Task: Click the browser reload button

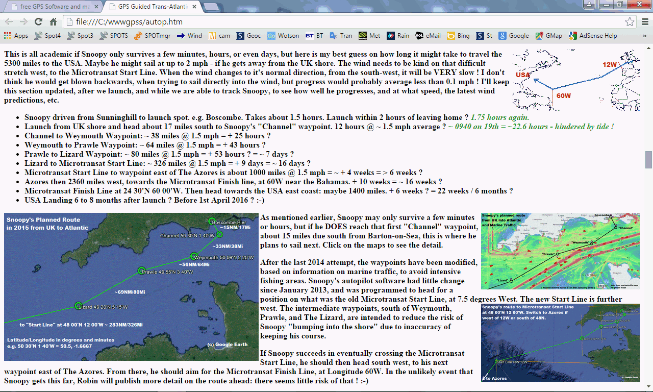Action: 38,22
